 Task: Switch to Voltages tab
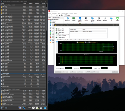[x=72, y=40]
